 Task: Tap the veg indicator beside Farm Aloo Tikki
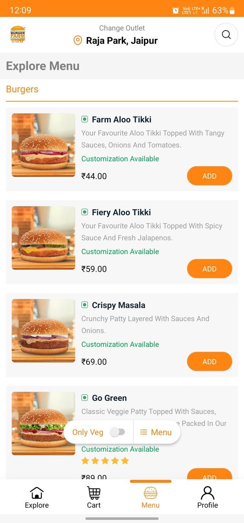coord(84,119)
